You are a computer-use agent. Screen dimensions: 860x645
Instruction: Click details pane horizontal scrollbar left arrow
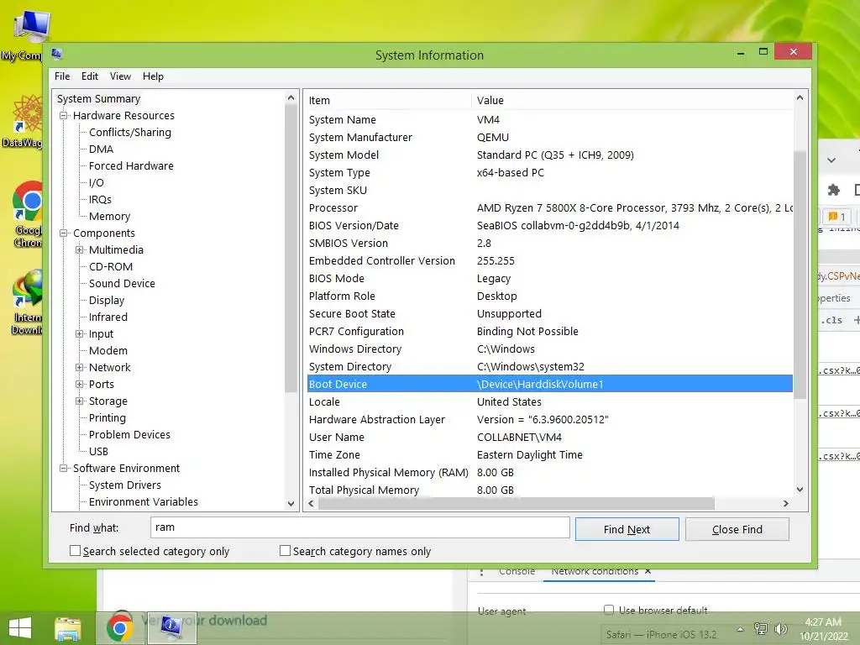[311, 504]
